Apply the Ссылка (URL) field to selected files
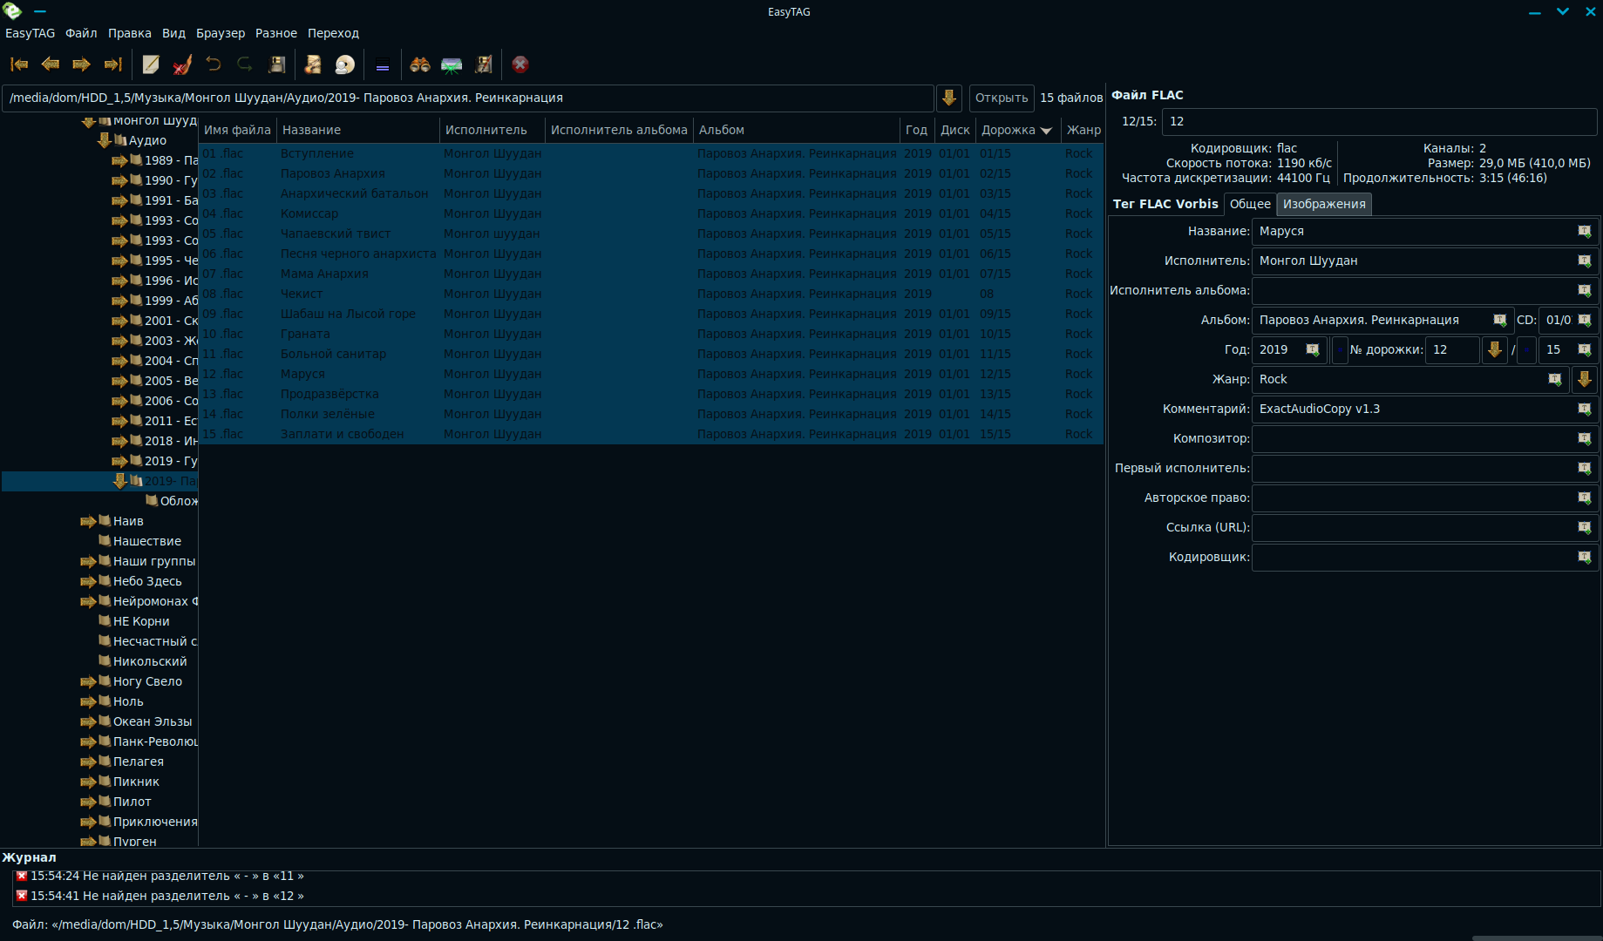1603x941 pixels. (1585, 527)
